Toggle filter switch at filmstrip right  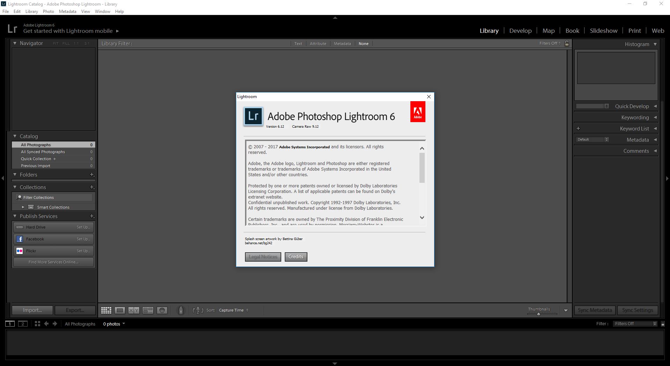663,324
